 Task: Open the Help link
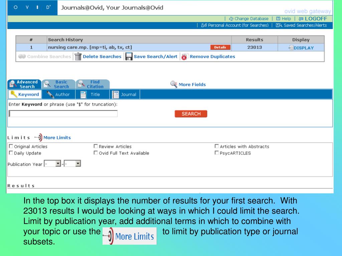click(x=286, y=19)
